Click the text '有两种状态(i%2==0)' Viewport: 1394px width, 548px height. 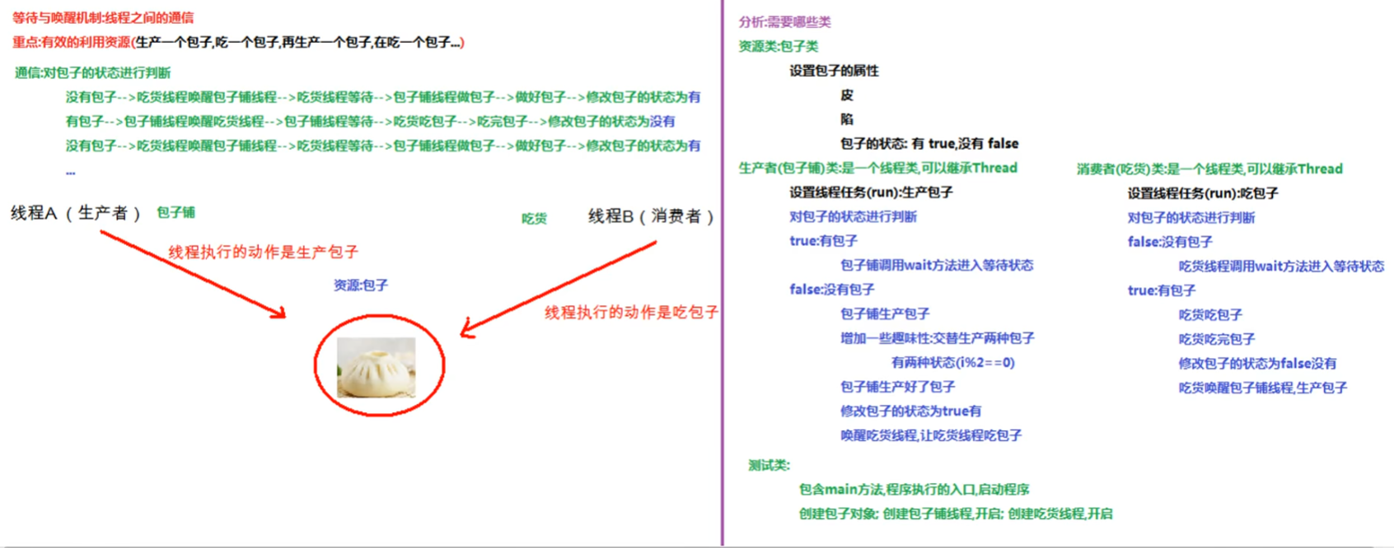(x=953, y=362)
